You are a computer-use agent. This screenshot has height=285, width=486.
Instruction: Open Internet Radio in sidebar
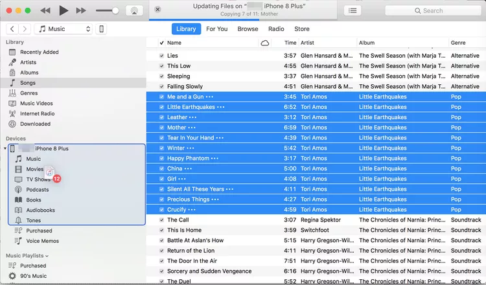point(37,114)
